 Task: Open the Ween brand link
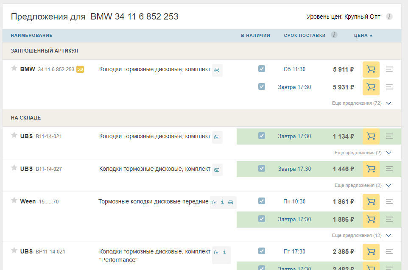point(28,202)
